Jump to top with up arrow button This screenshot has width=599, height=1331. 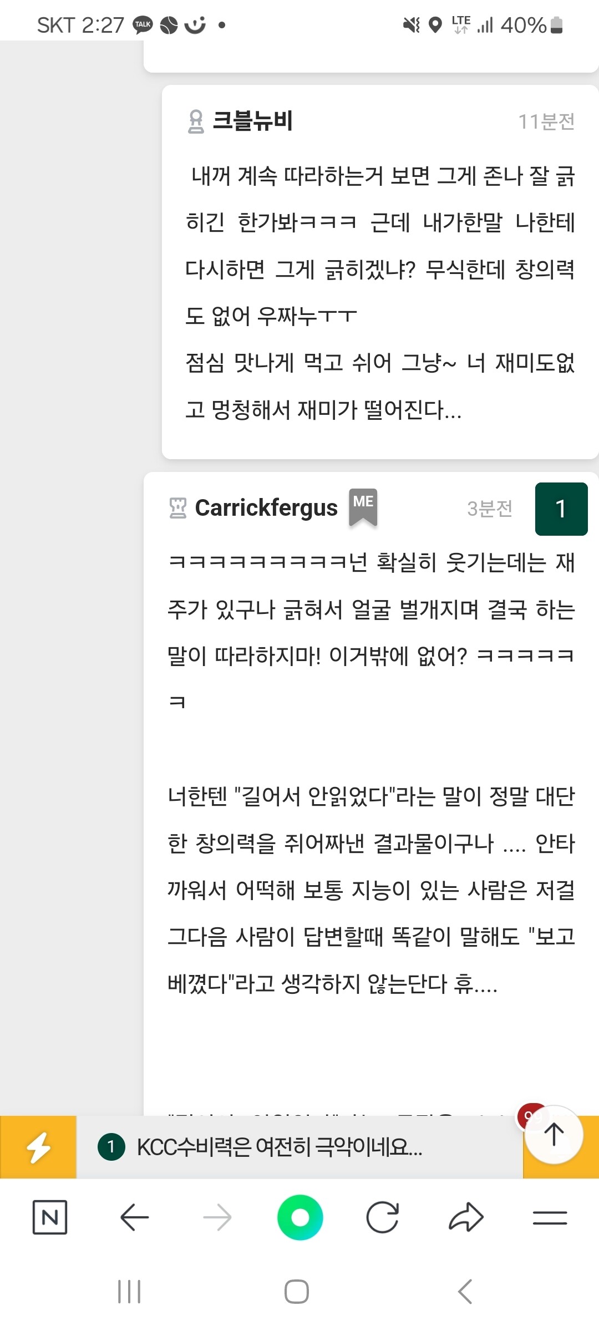tap(554, 1134)
